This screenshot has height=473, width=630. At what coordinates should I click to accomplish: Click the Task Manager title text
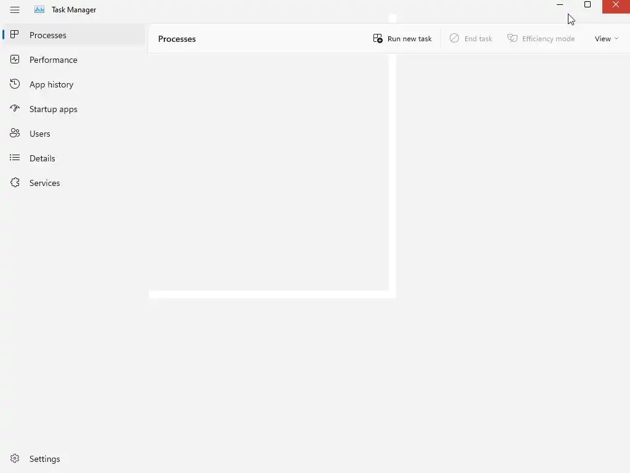[x=74, y=10]
